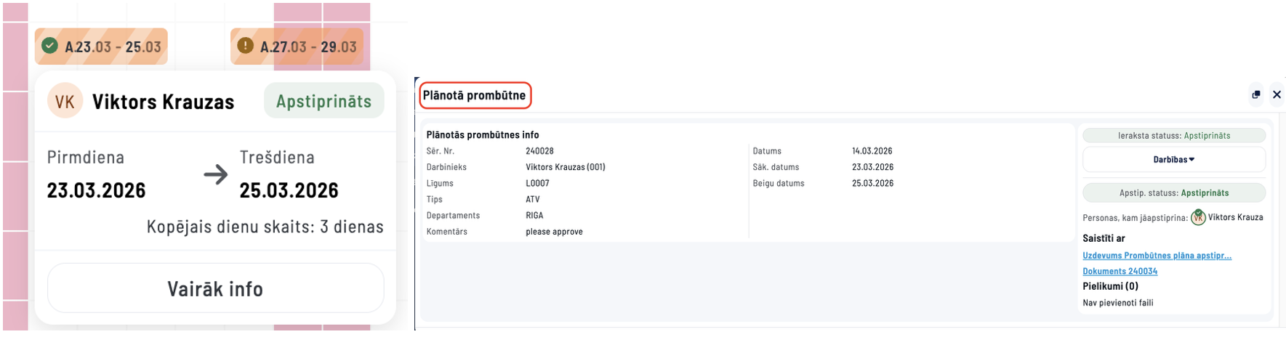Open the panel in a new window
This screenshot has width=1286, height=337.
click(1255, 94)
